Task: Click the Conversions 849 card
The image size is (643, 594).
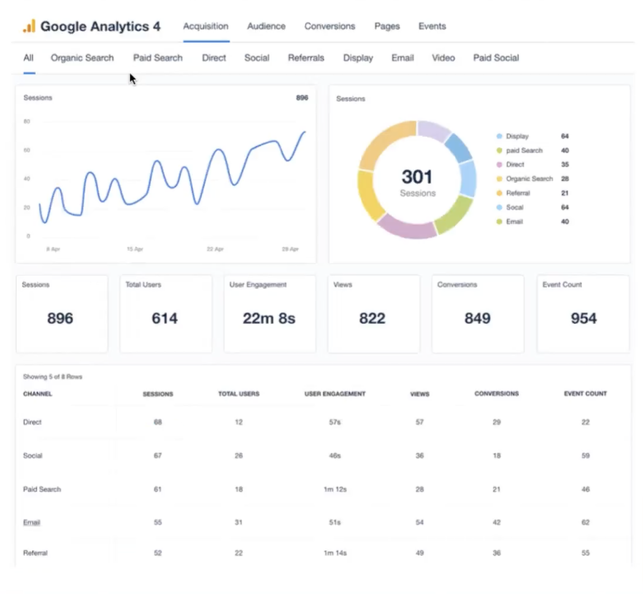Action: point(478,314)
